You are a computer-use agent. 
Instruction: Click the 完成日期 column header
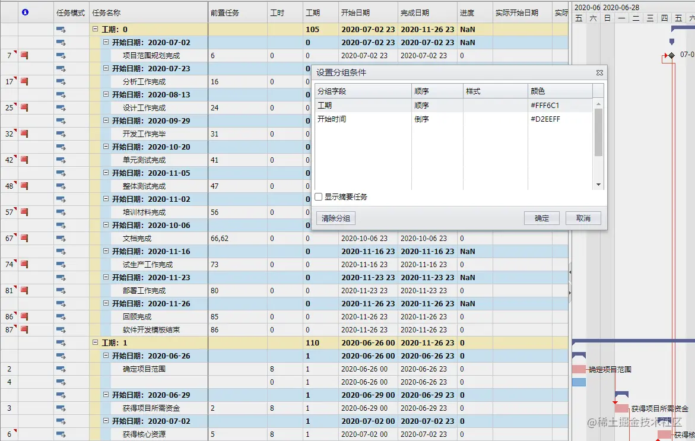tap(427, 13)
